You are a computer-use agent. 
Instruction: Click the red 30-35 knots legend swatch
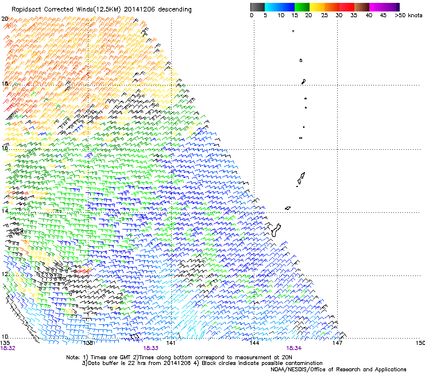click(347, 7)
